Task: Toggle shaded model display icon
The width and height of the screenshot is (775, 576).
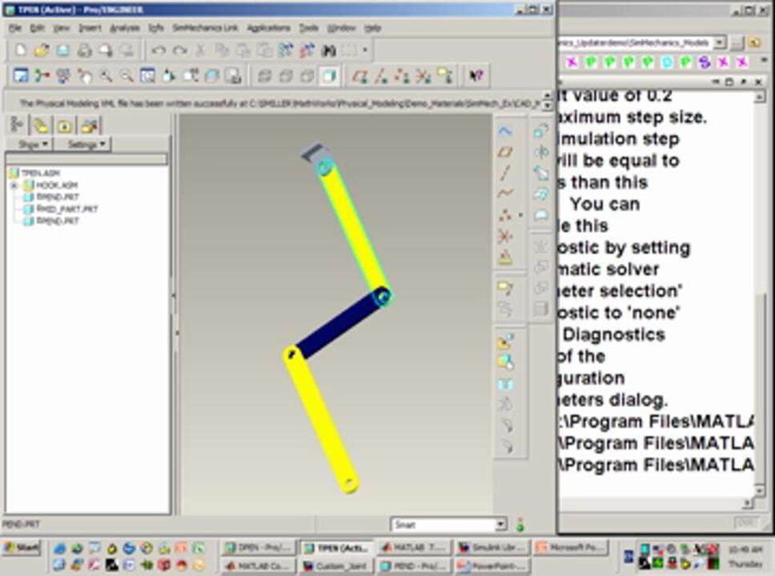Action: click(327, 76)
